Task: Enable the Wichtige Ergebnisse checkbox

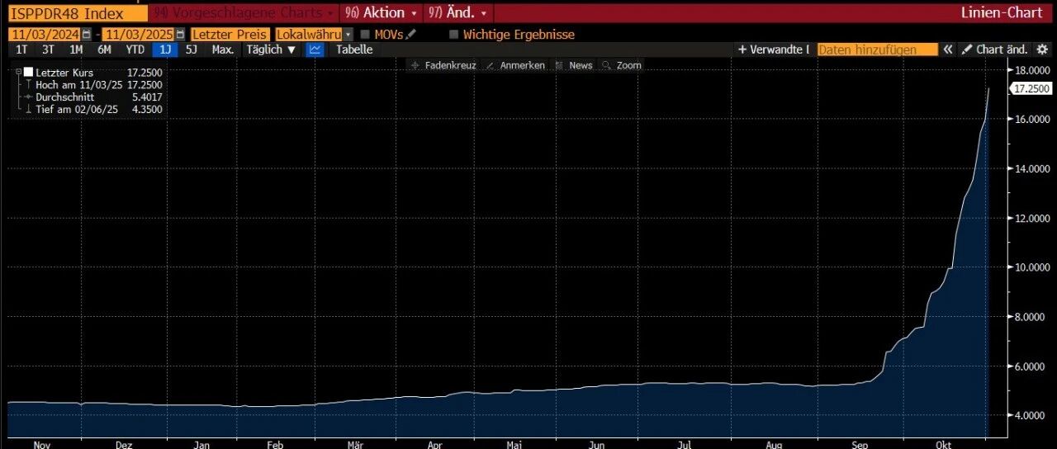Action: pyautogui.click(x=453, y=35)
